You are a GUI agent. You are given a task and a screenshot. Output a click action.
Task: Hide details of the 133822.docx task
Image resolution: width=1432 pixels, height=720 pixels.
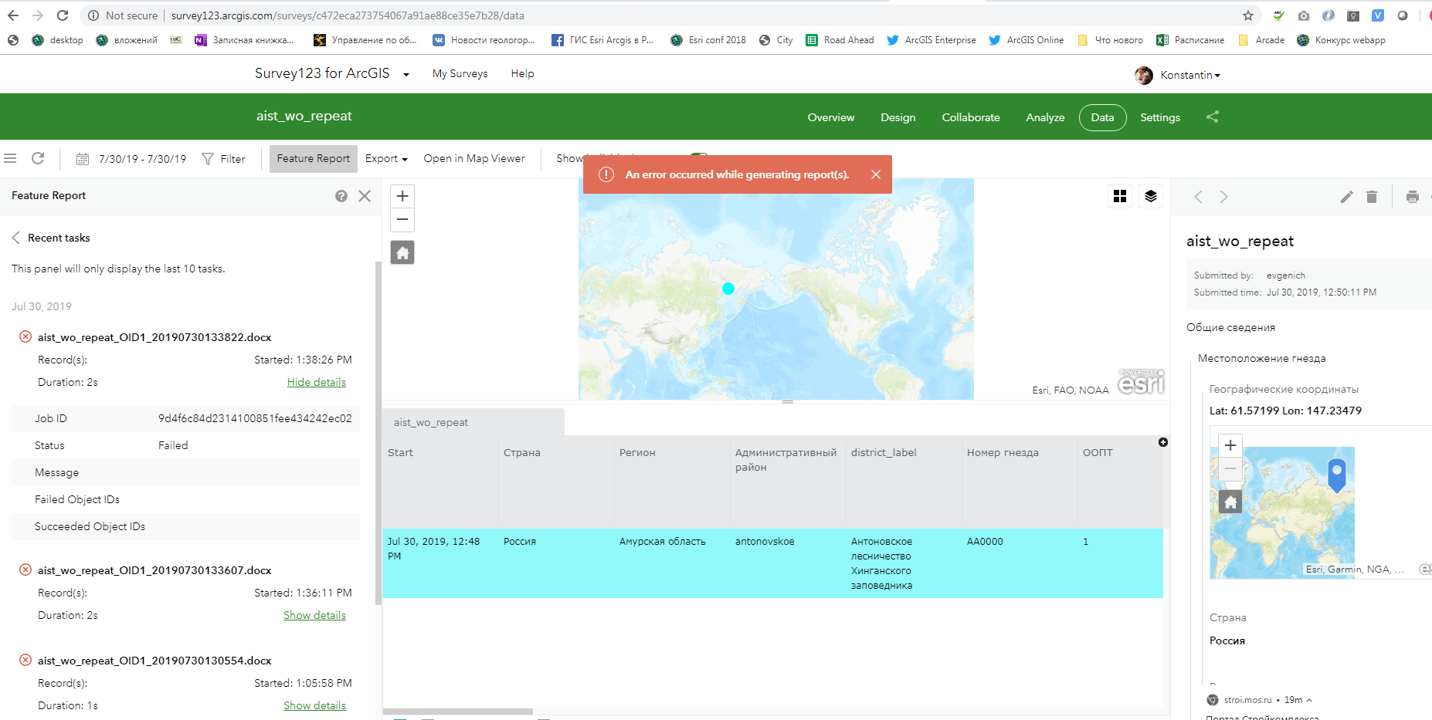317,382
